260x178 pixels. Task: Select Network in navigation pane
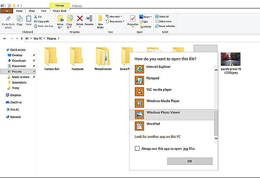pos(13,117)
